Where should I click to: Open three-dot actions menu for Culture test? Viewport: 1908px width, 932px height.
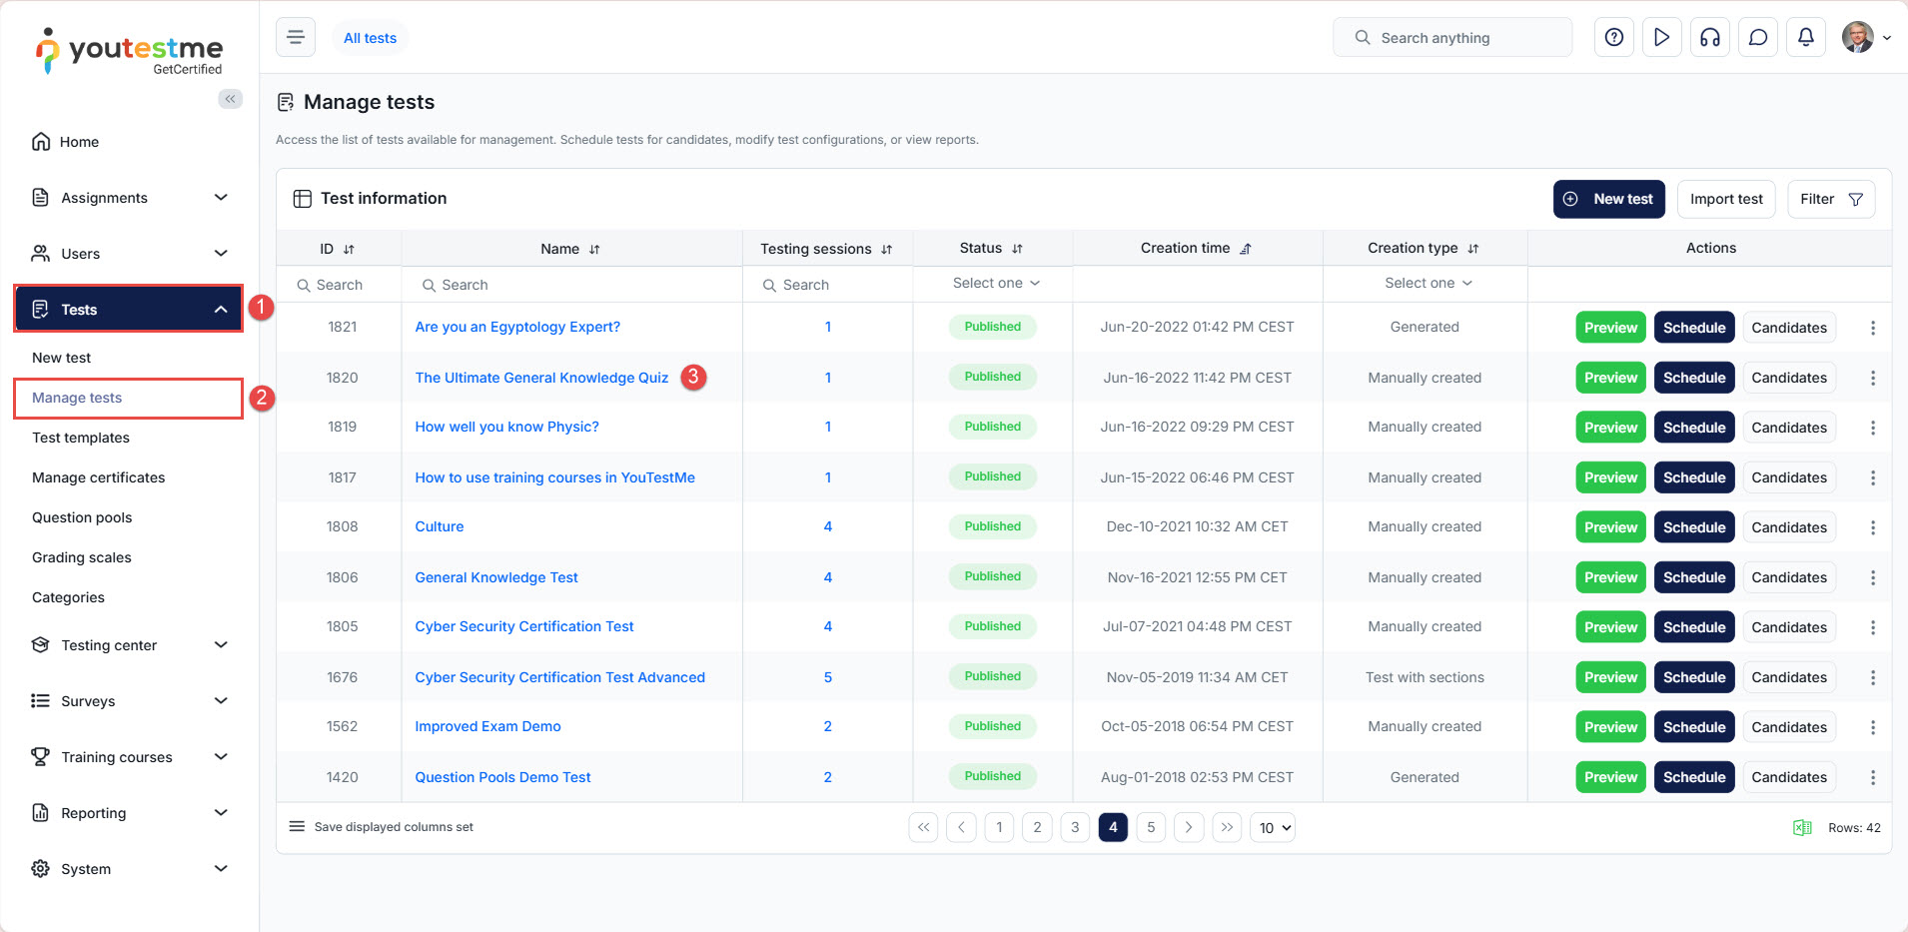(1872, 527)
